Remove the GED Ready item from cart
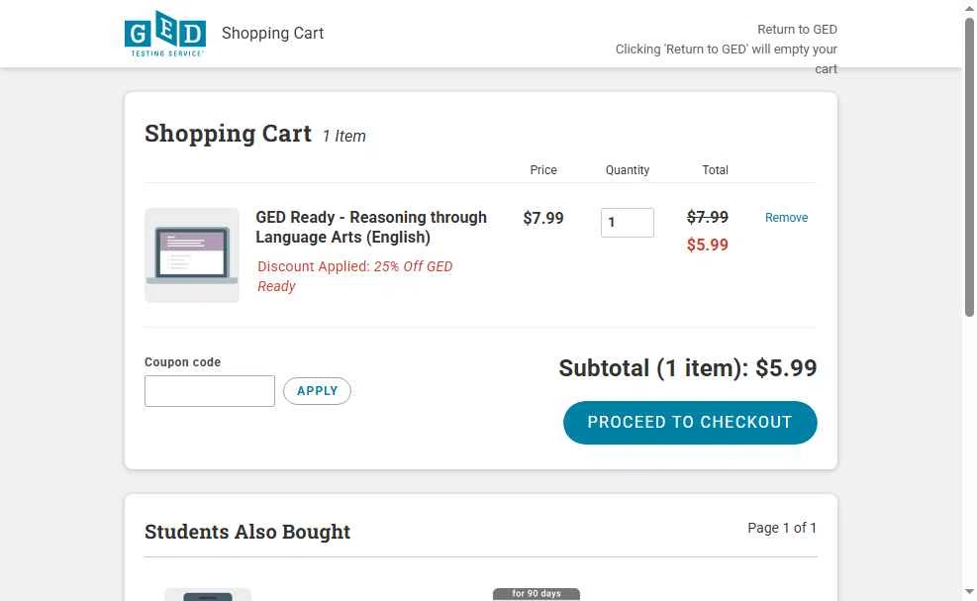 (x=786, y=218)
